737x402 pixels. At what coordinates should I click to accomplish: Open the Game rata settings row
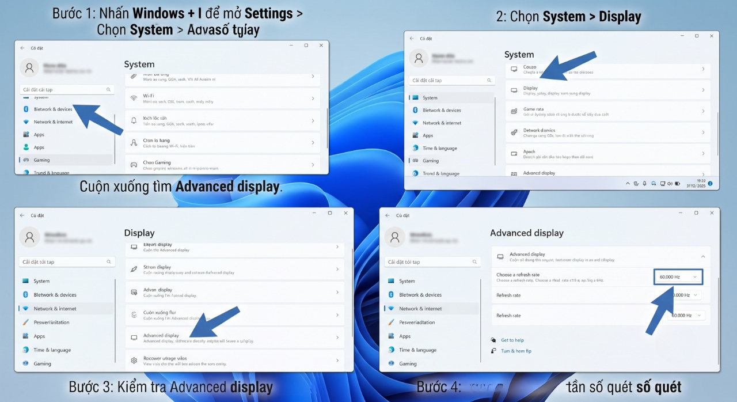click(608, 111)
